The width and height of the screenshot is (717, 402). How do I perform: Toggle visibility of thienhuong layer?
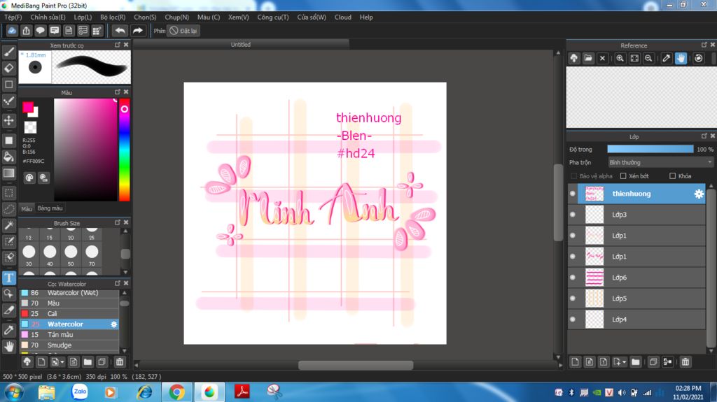point(573,194)
